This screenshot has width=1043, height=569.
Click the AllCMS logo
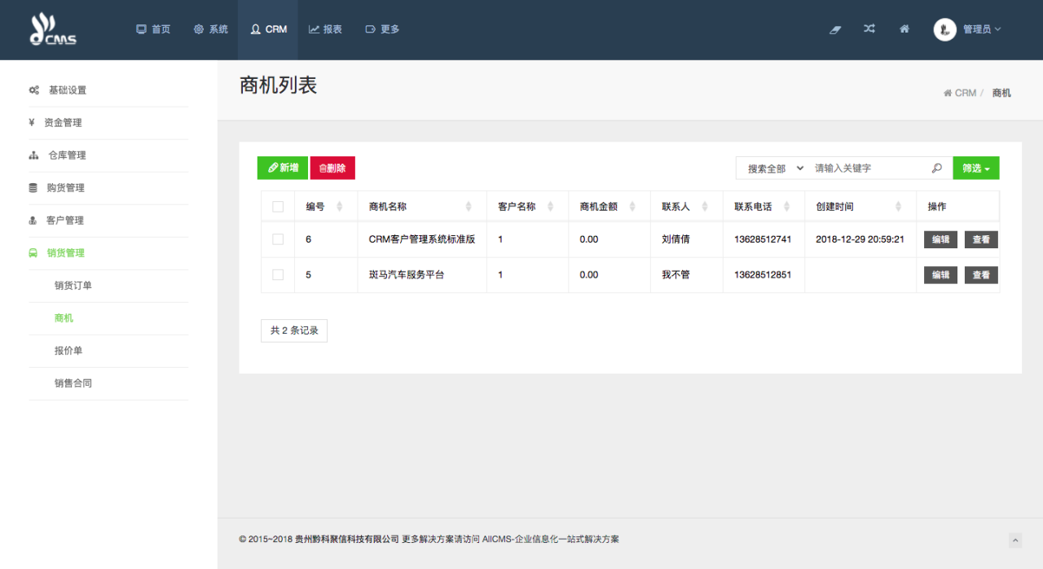tap(53, 29)
